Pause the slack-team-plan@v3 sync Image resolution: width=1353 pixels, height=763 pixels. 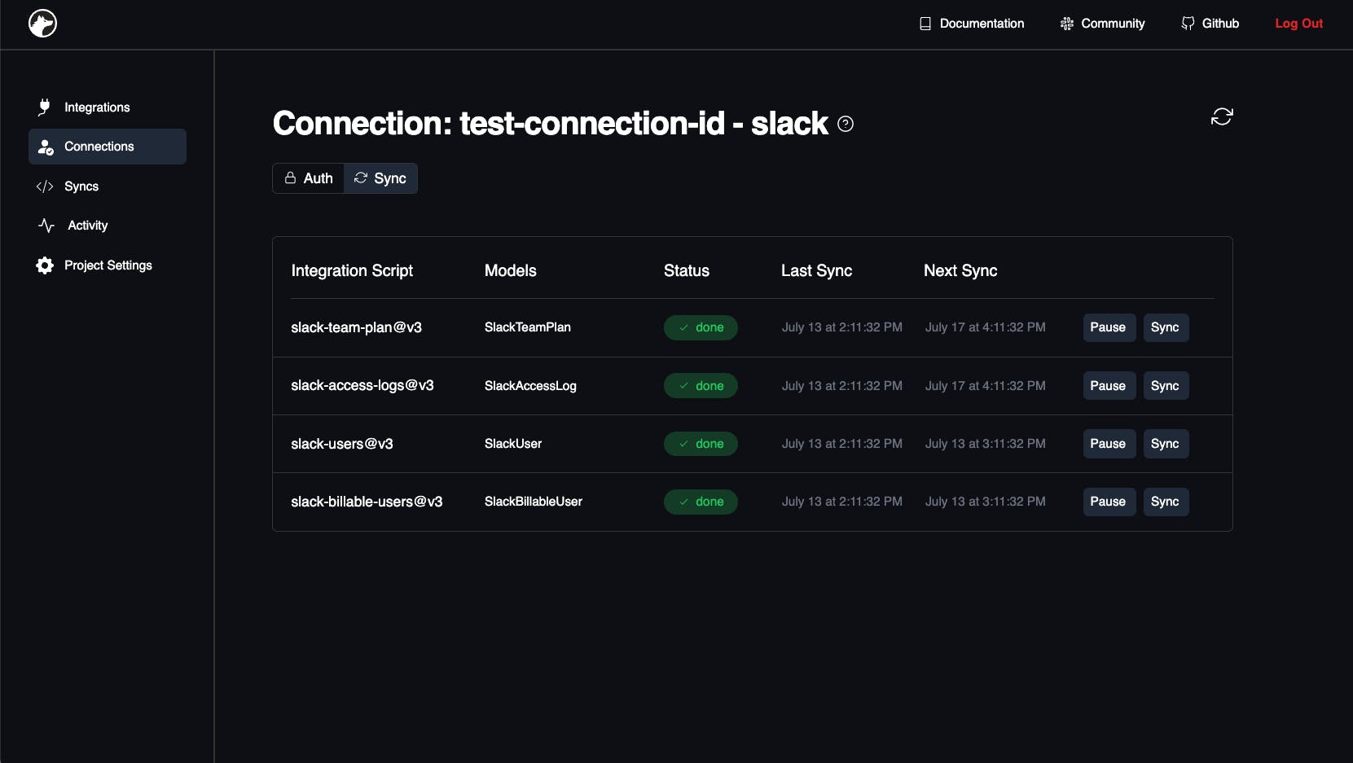1108,327
